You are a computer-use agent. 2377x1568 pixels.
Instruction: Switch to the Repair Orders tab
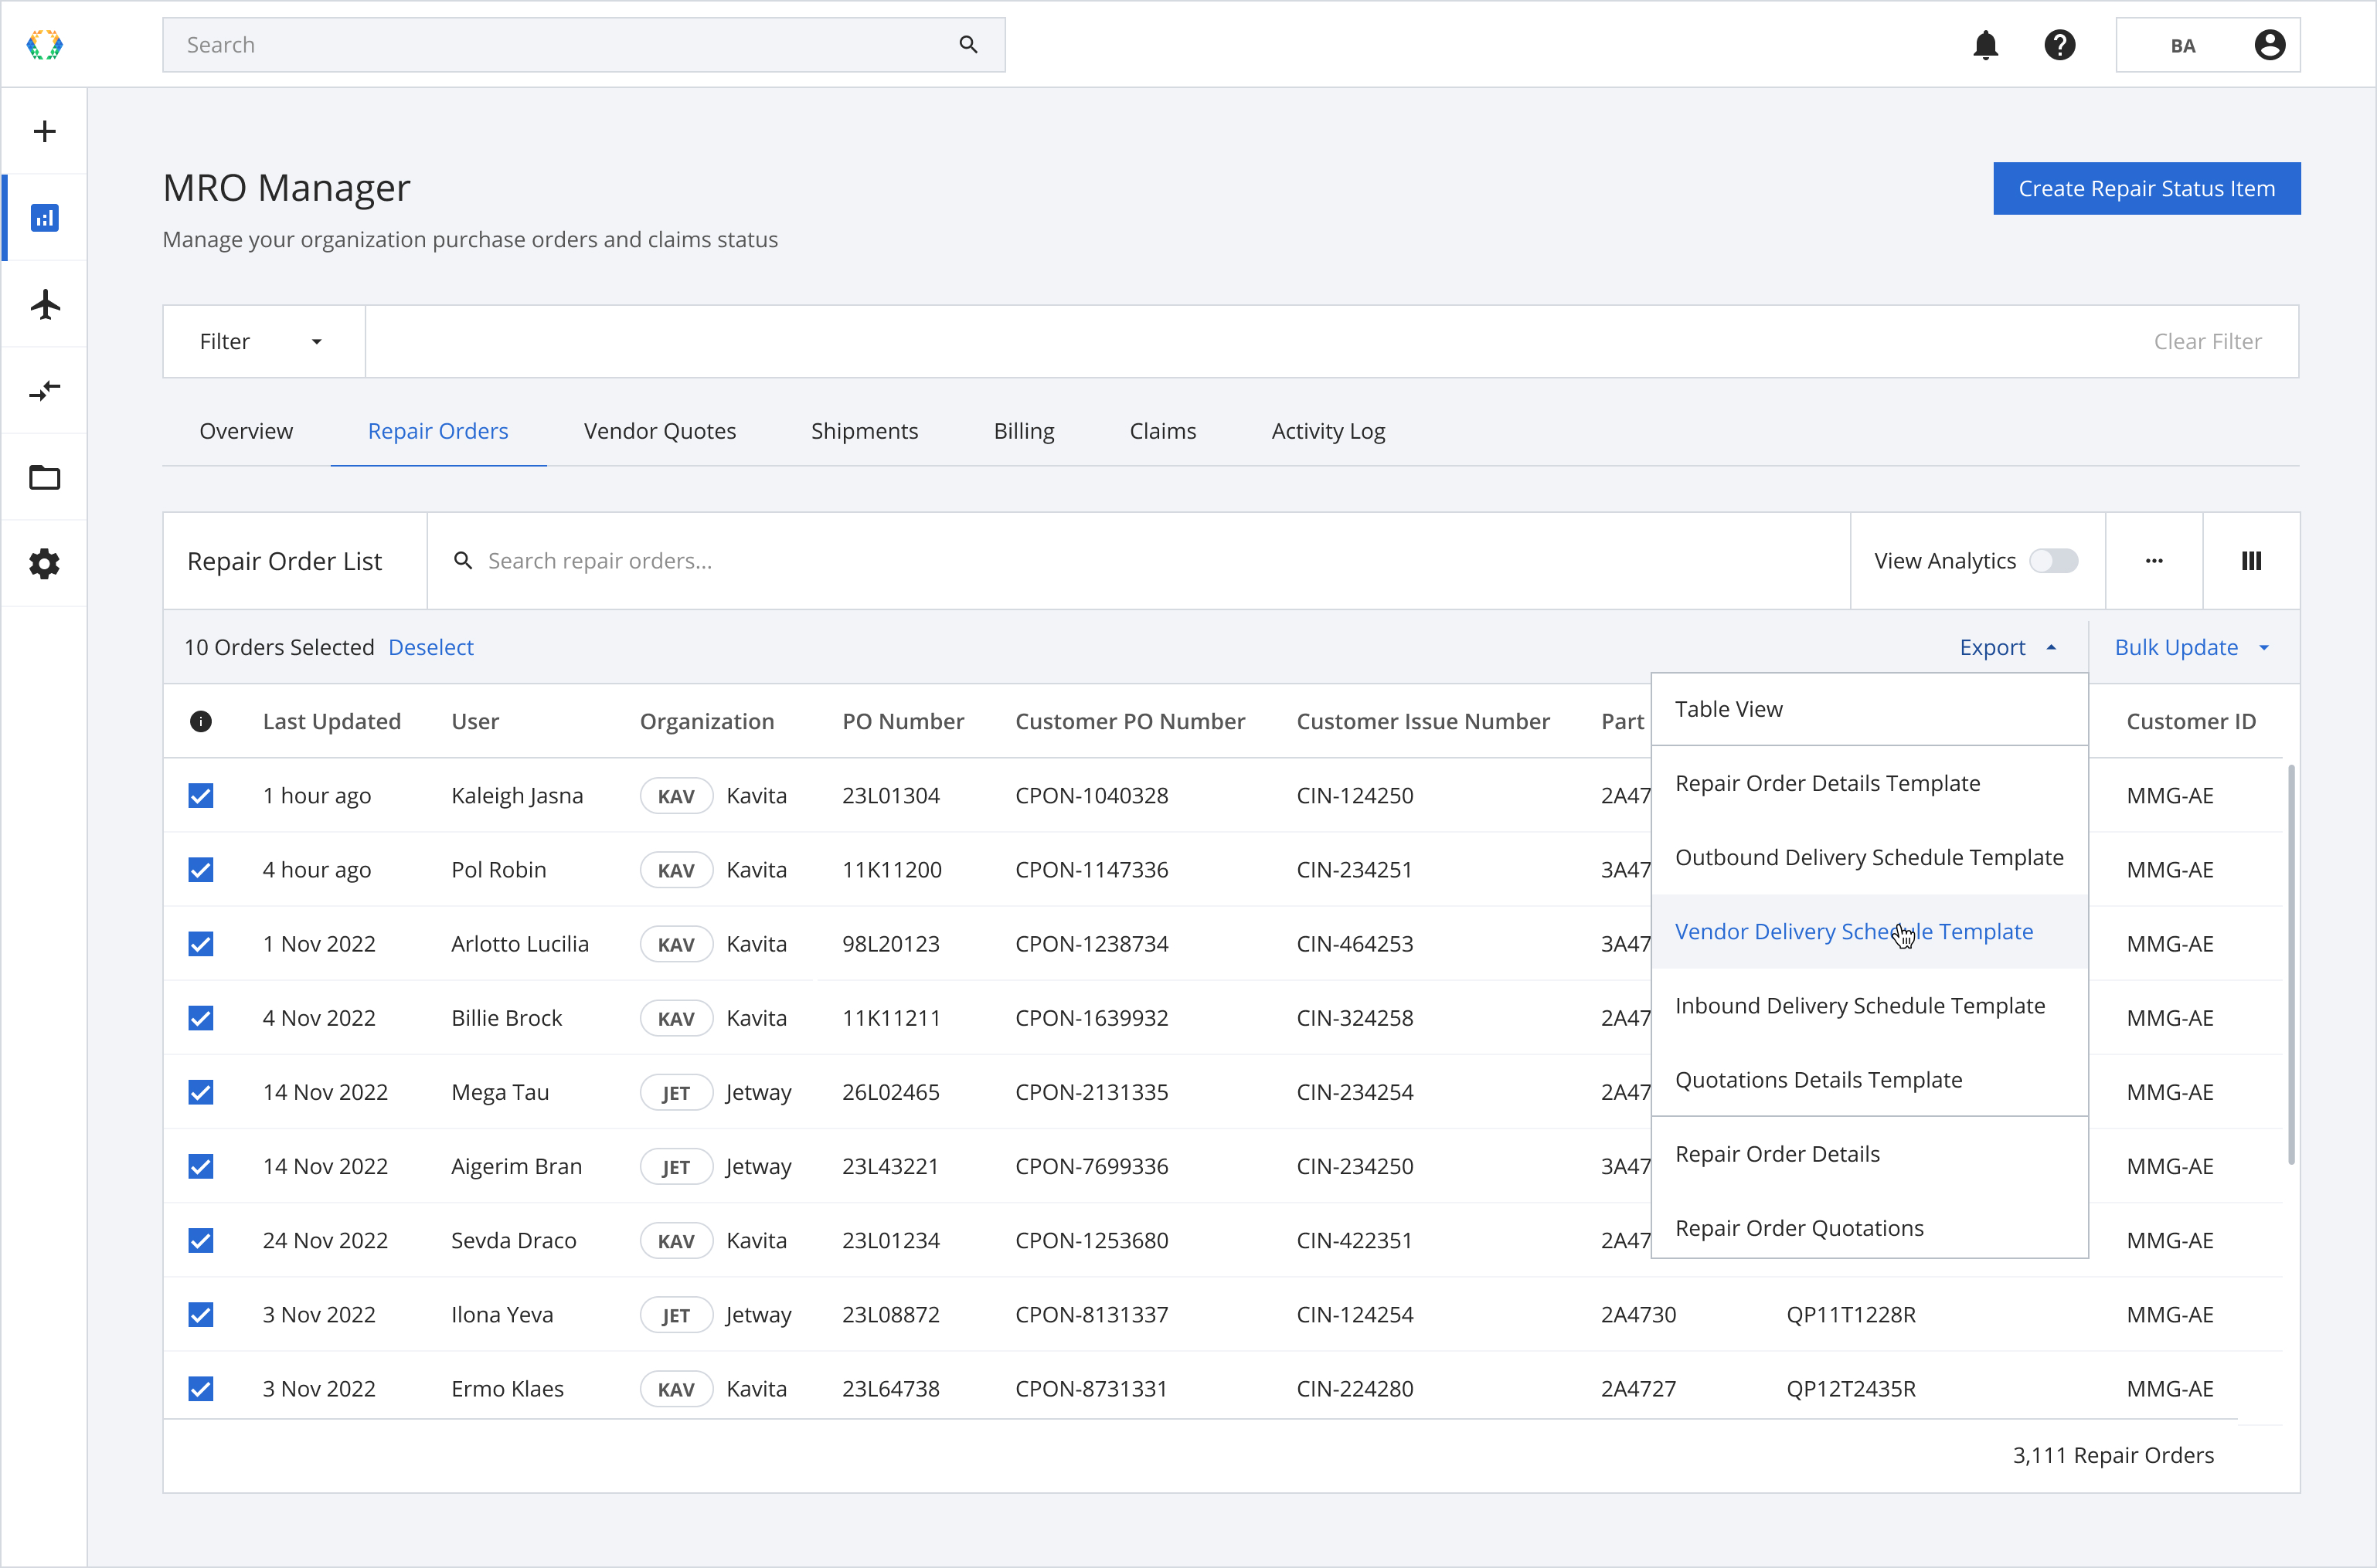(438, 431)
